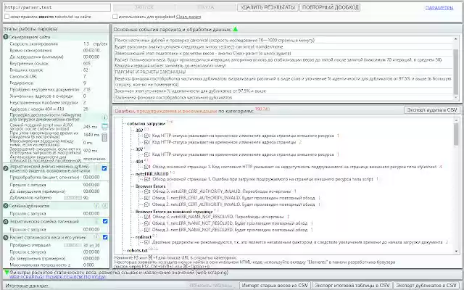
Task: Select the 'Browser Errors' tree category
Action: (150, 186)
